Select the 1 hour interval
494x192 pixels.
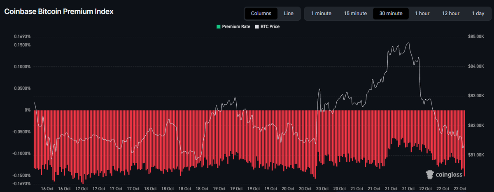point(422,14)
